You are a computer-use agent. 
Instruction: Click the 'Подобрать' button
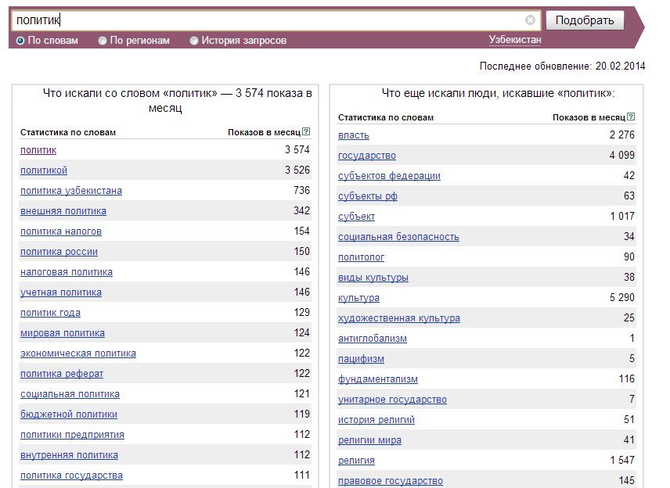585,20
